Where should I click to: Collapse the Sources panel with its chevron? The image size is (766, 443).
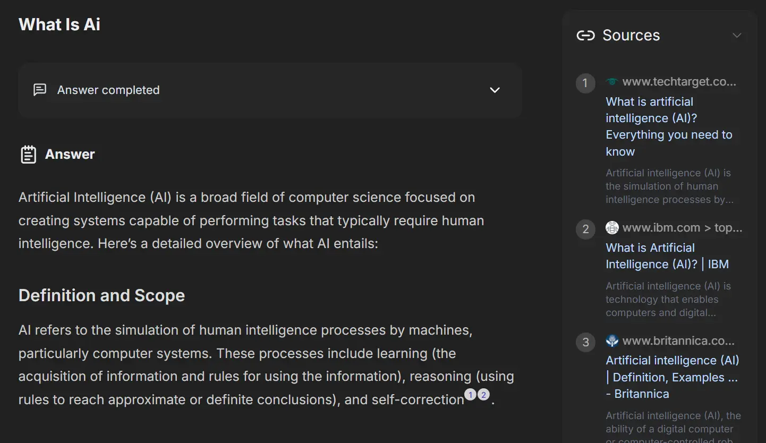[x=737, y=35]
